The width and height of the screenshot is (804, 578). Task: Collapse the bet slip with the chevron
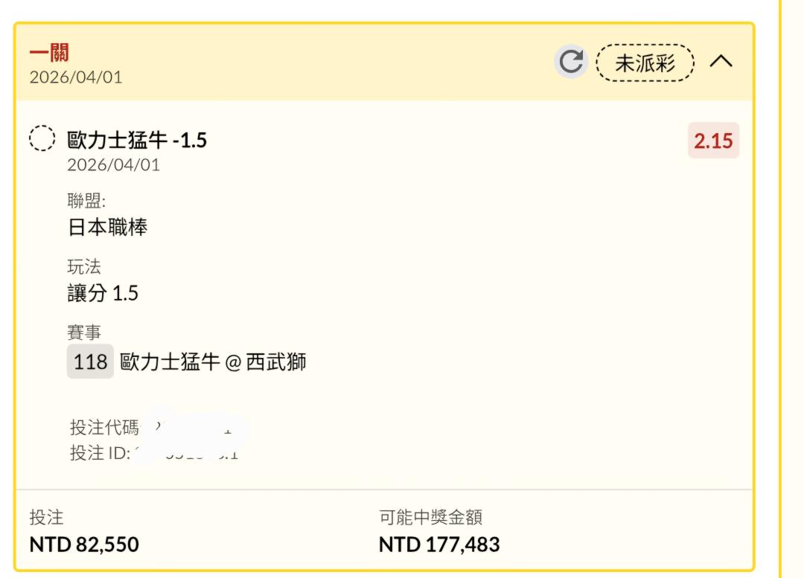pyautogui.click(x=721, y=63)
